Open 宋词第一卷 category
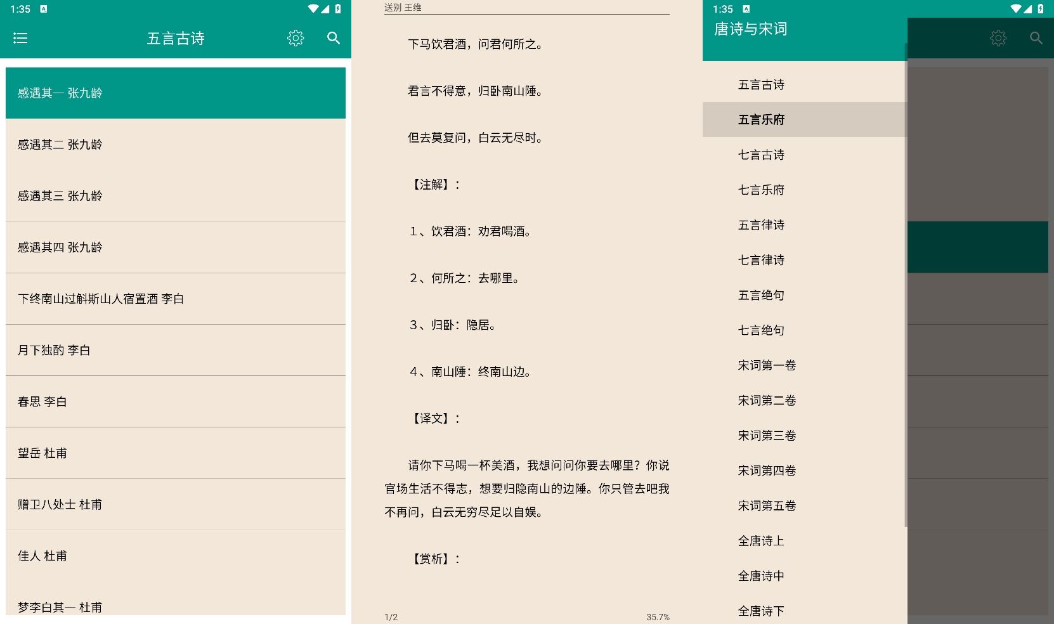The width and height of the screenshot is (1054, 624). click(x=767, y=365)
